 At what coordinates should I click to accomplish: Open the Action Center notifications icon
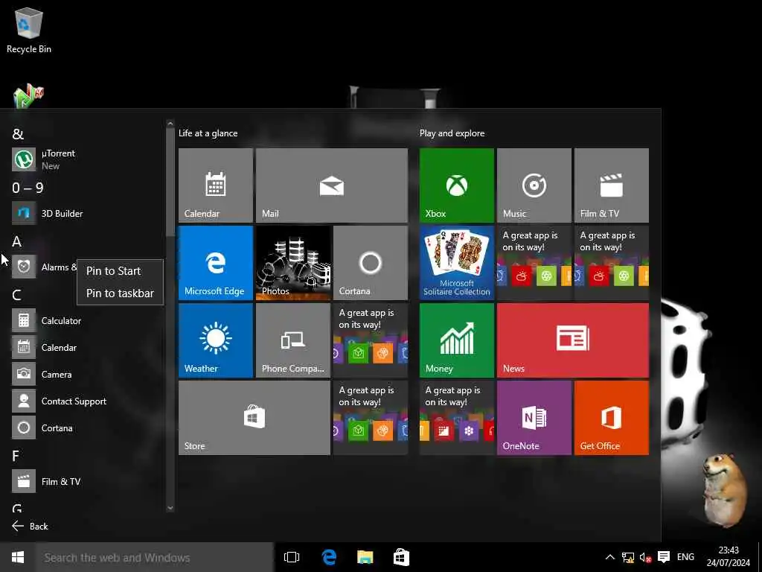coord(664,557)
